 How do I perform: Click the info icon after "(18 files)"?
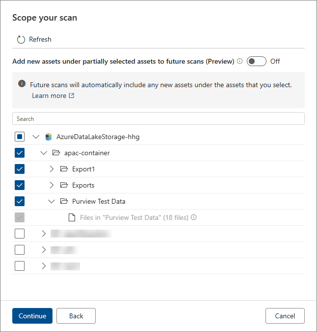(193, 217)
